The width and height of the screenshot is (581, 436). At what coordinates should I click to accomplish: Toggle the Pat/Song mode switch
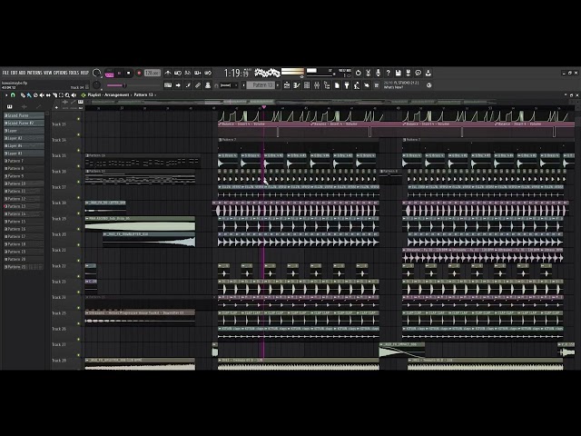tap(109, 74)
